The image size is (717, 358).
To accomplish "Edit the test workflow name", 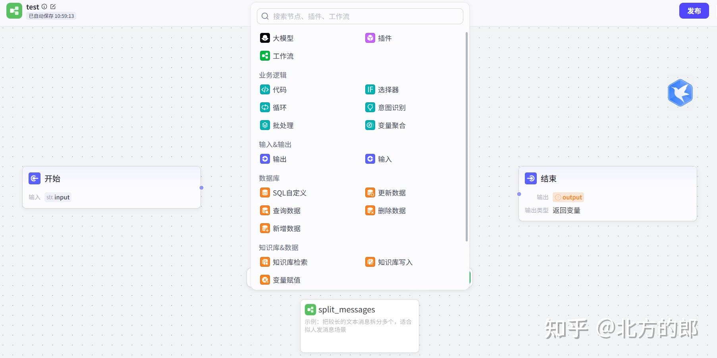I will coord(53,7).
